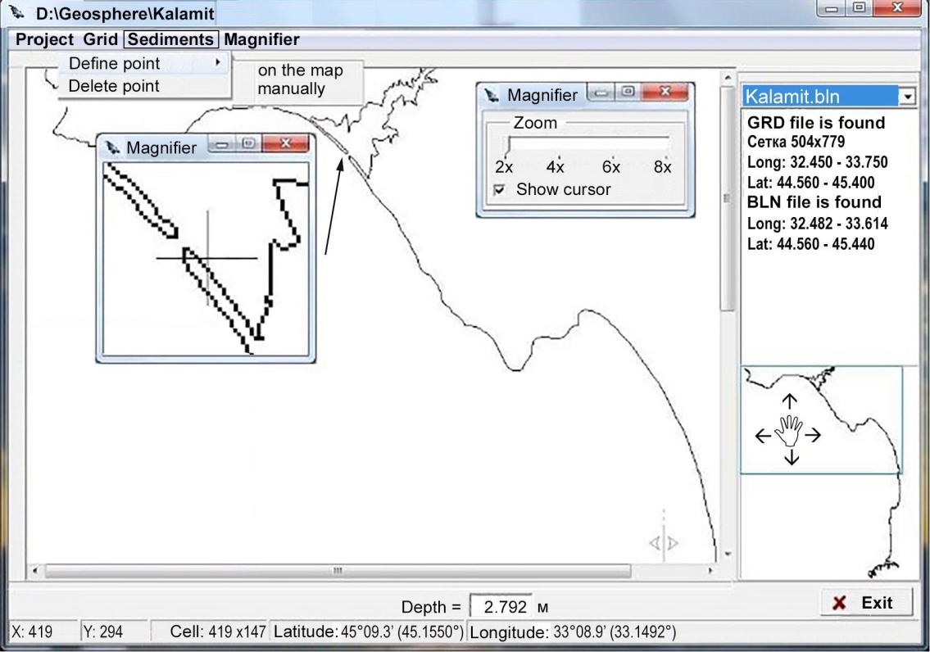Choose Delete point from the menu
This screenshot has width=930, height=652.
tap(114, 86)
